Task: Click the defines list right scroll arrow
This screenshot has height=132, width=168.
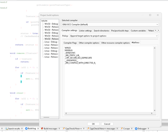Action: (x=152, y=113)
